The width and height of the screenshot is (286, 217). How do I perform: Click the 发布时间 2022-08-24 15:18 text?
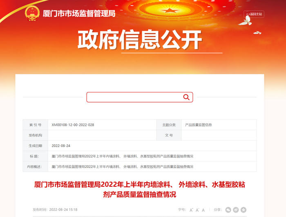pos(55,210)
